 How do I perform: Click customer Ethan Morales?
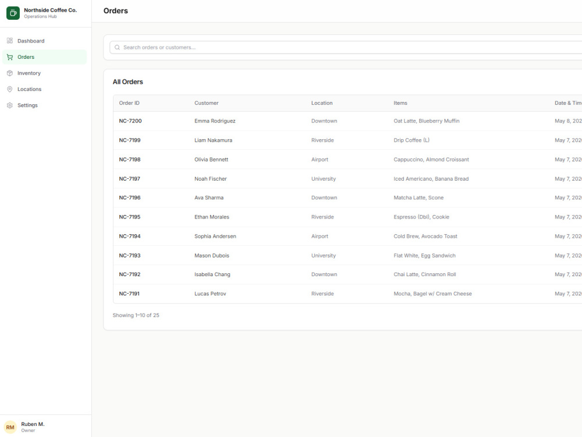(212, 217)
